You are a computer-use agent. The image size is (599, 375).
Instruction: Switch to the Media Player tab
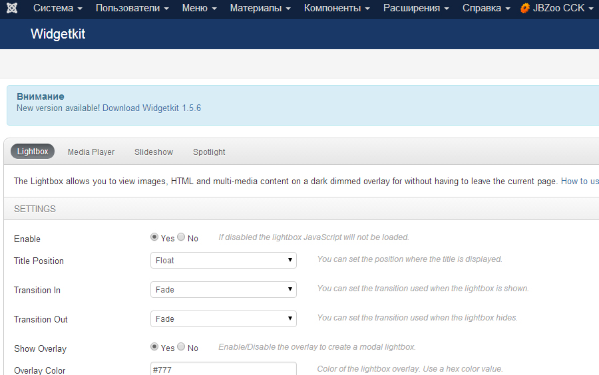pyautogui.click(x=91, y=152)
